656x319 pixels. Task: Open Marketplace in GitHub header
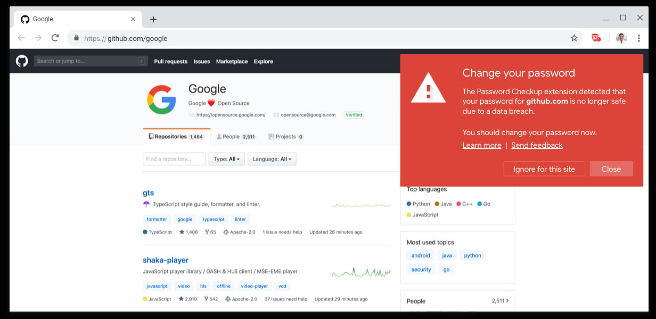tap(232, 62)
